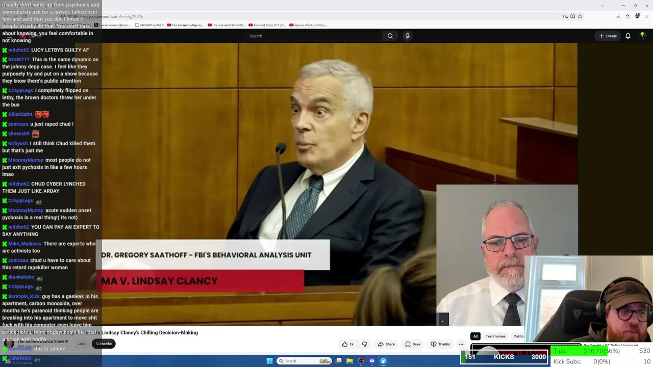Open 'The Internet's Angries...' bookmark

(185, 25)
